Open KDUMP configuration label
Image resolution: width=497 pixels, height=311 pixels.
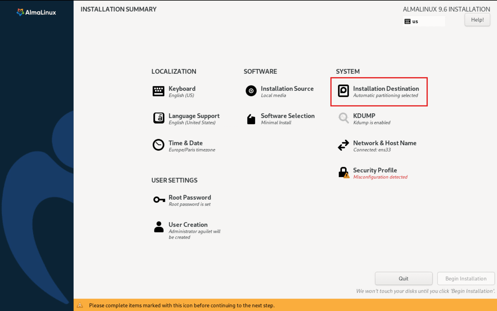pyautogui.click(x=364, y=116)
